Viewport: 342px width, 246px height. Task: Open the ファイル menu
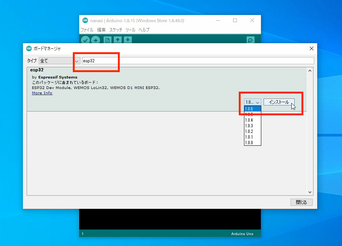[87, 30]
